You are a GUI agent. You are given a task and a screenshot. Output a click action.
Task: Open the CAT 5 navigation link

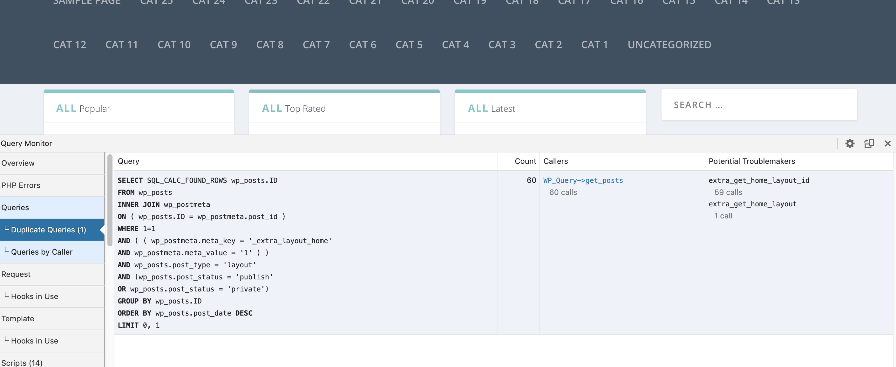[409, 45]
